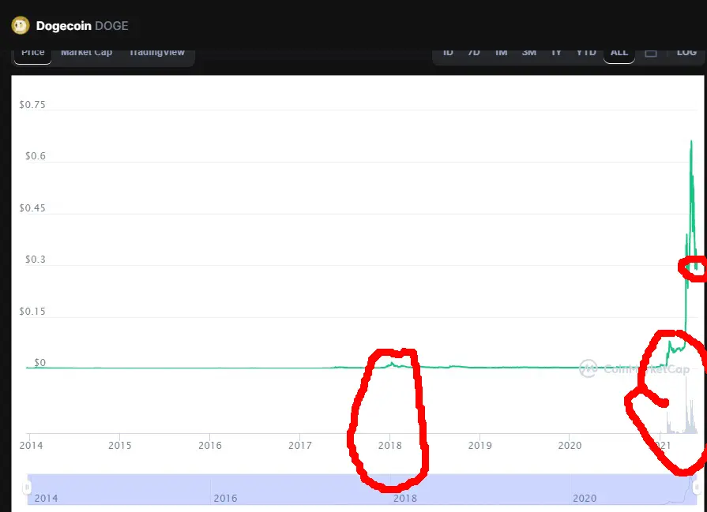Click the $0.15 price axis label
Image resolution: width=707 pixels, height=512 pixels.
point(32,312)
